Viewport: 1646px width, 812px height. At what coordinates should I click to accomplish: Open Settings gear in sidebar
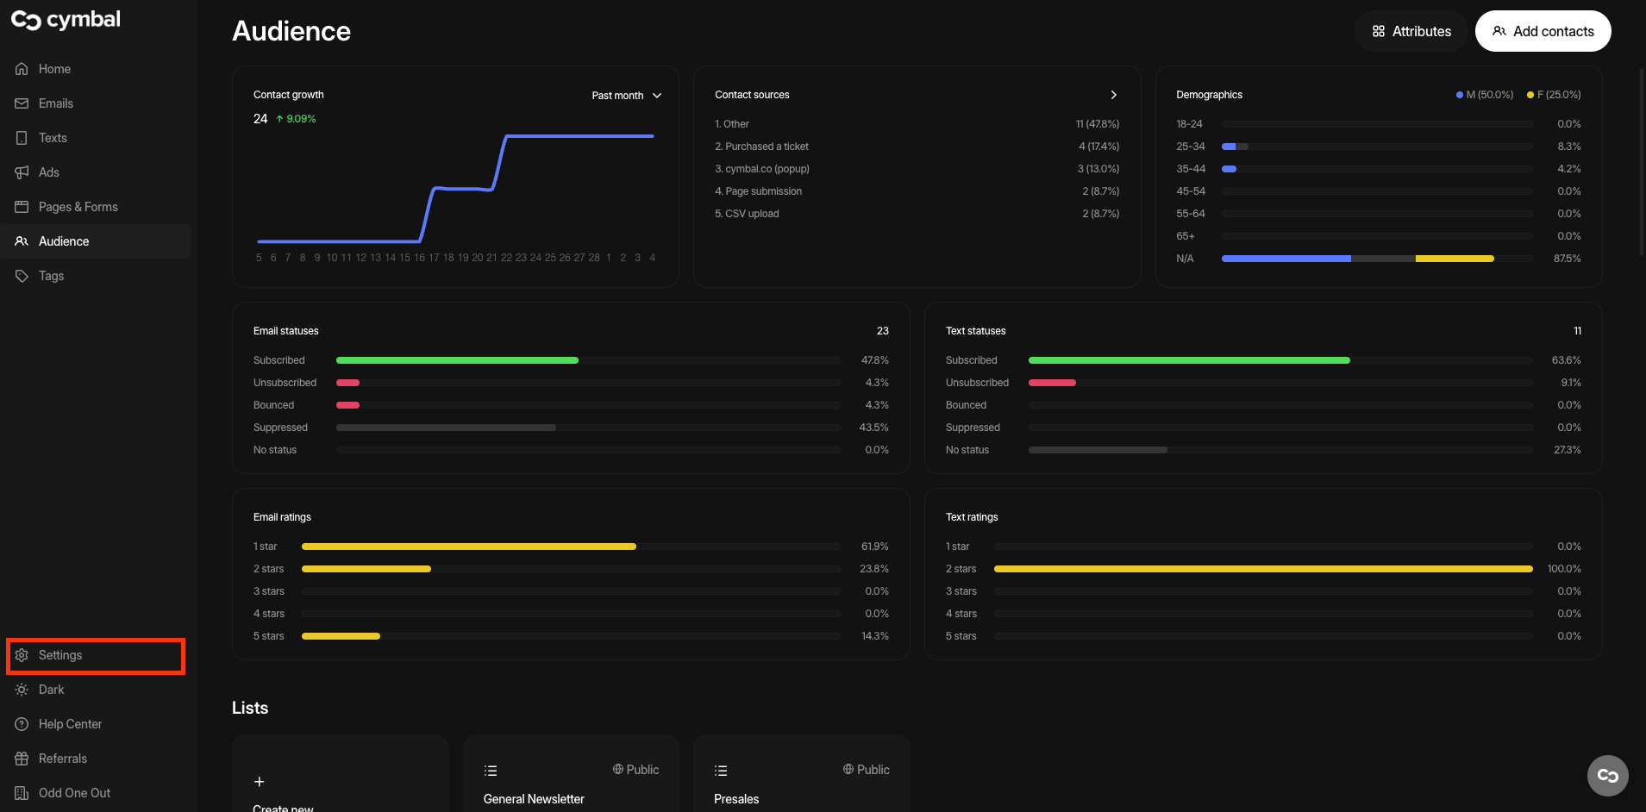click(22, 655)
